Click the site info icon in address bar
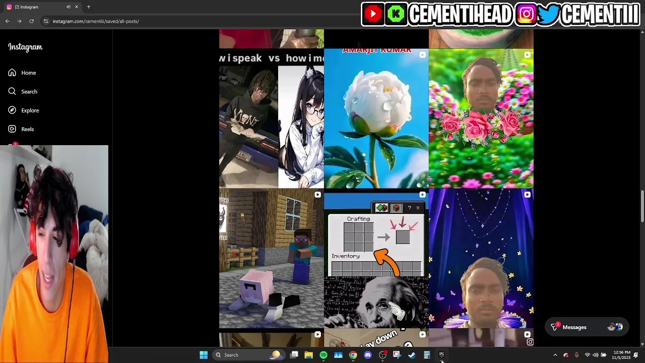 [x=46, y=21]
